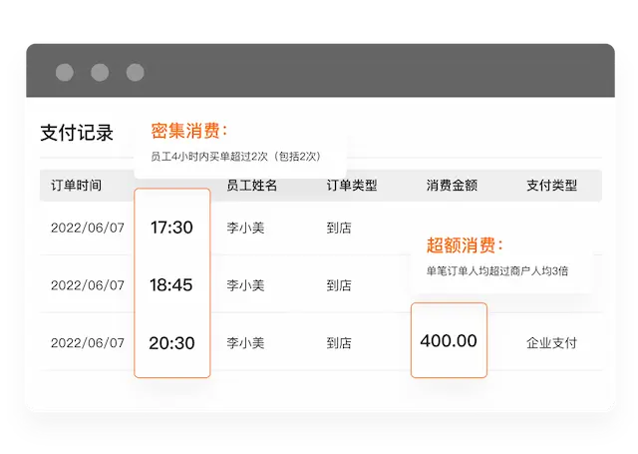Select the 17:30 time entry
This screenshot has height=454, width=638.
tap(171, 227)
